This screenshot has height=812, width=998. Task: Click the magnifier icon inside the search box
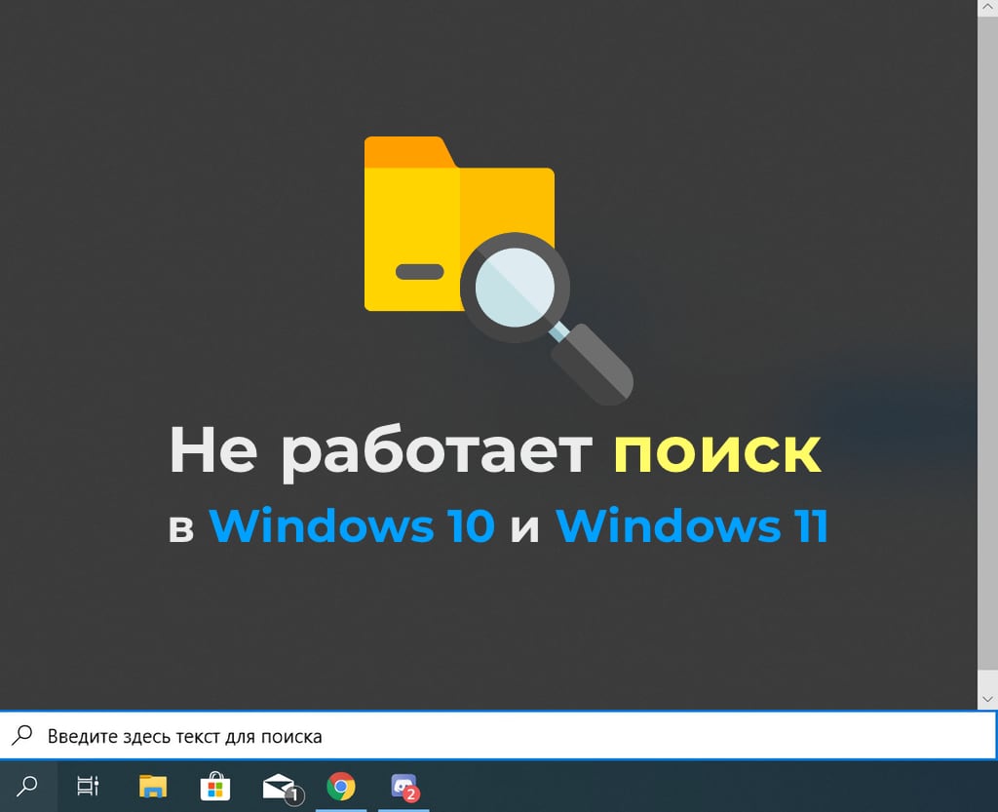22,735
